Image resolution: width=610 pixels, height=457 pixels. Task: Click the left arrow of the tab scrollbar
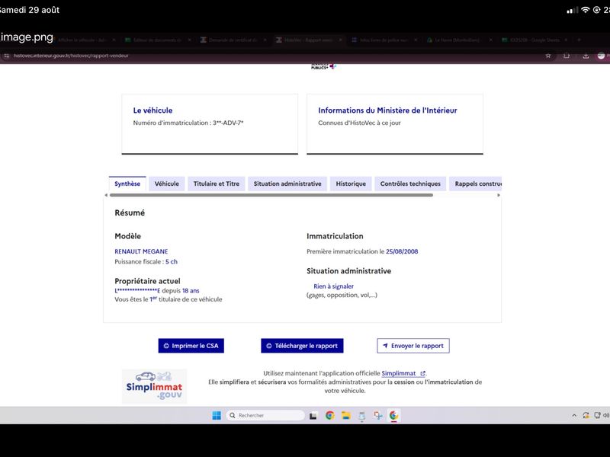click(106, 195)
